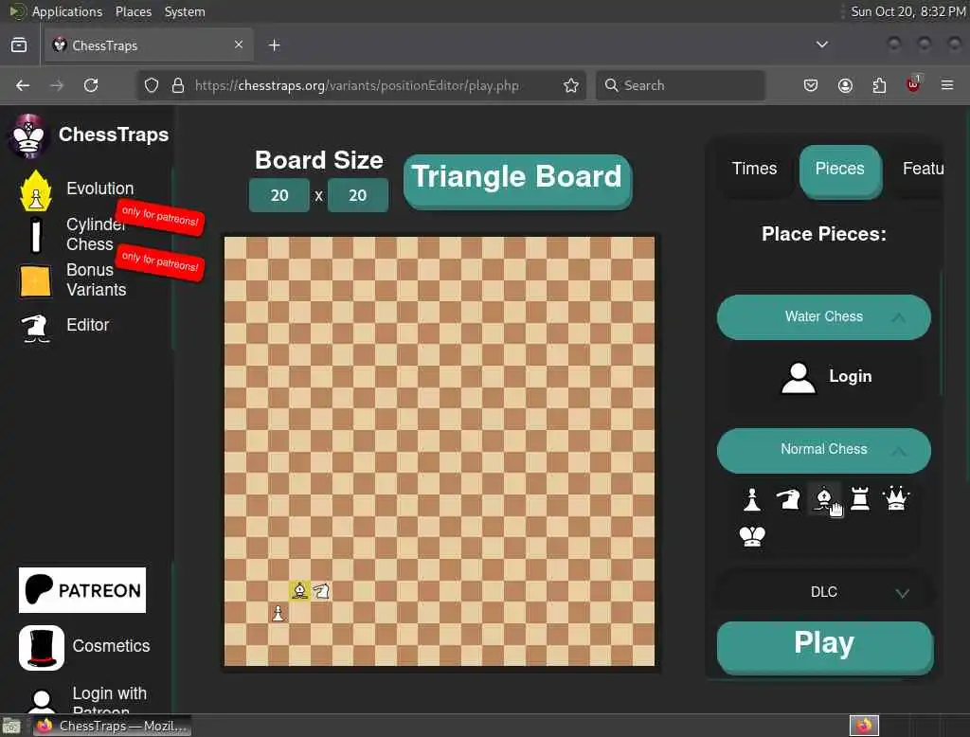Click the browser Search field

pyautogui.click(x=680, y=85)
